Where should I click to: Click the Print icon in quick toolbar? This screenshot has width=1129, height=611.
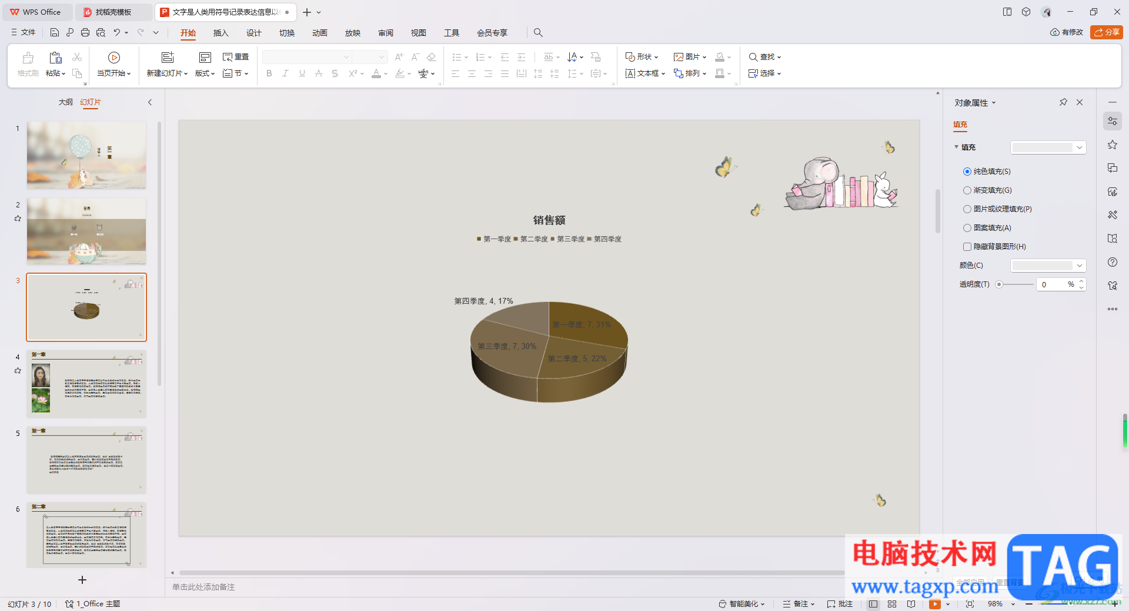pyautogui.click(x=85, y=32)
